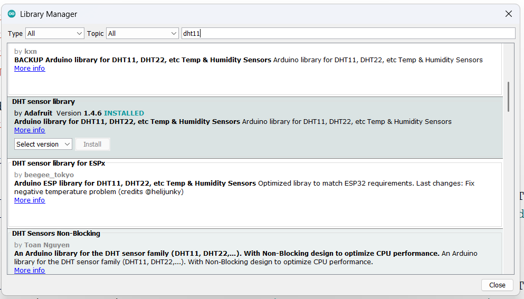The image size is (524, 299).
Task: Click the dht11 search field
Action: [x=348, y=33]
